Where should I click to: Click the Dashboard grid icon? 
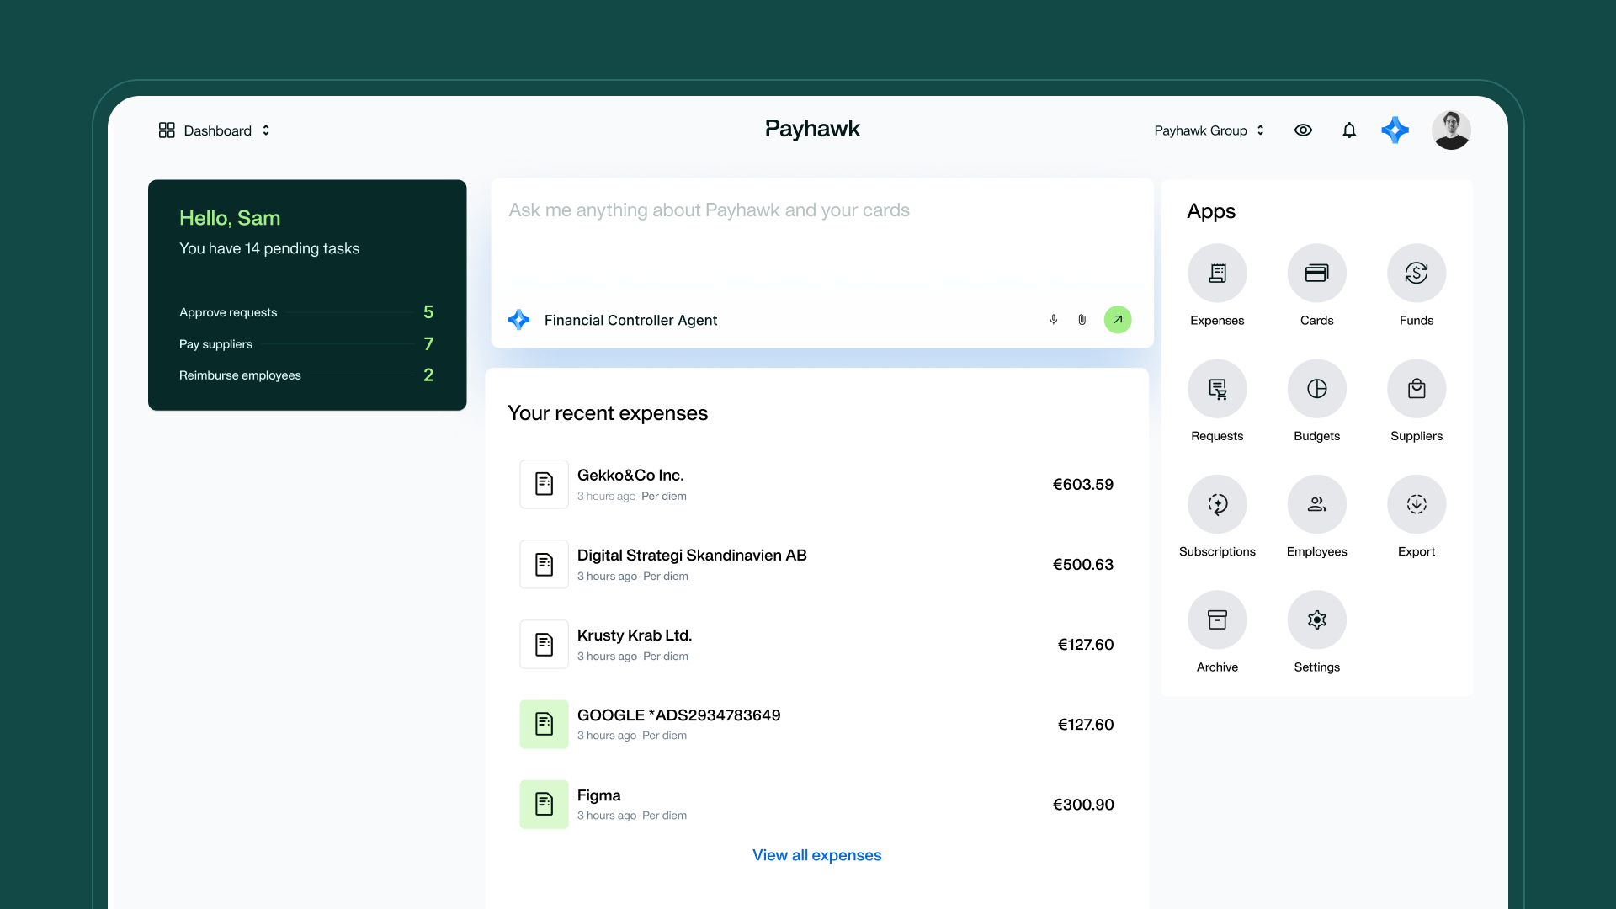click(167, 130)
